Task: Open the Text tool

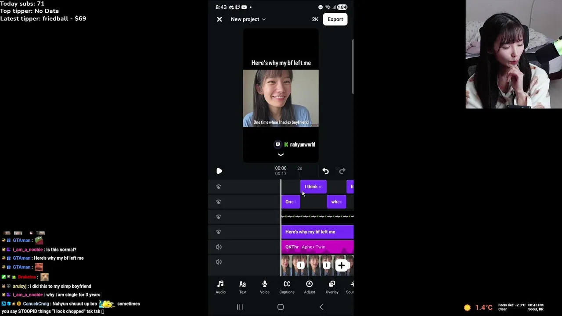Action: point(242,287)
